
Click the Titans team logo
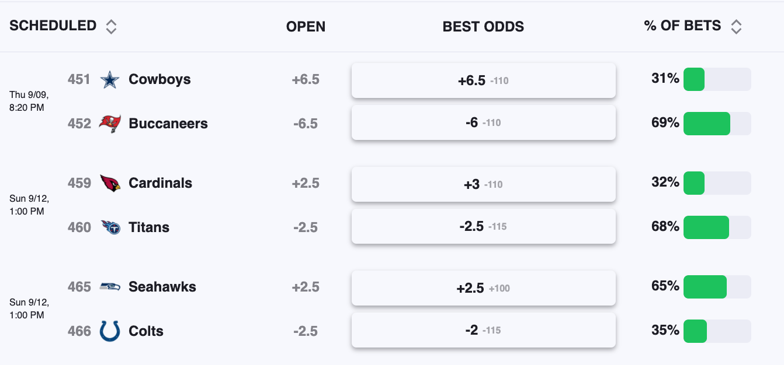coord(110,227)
